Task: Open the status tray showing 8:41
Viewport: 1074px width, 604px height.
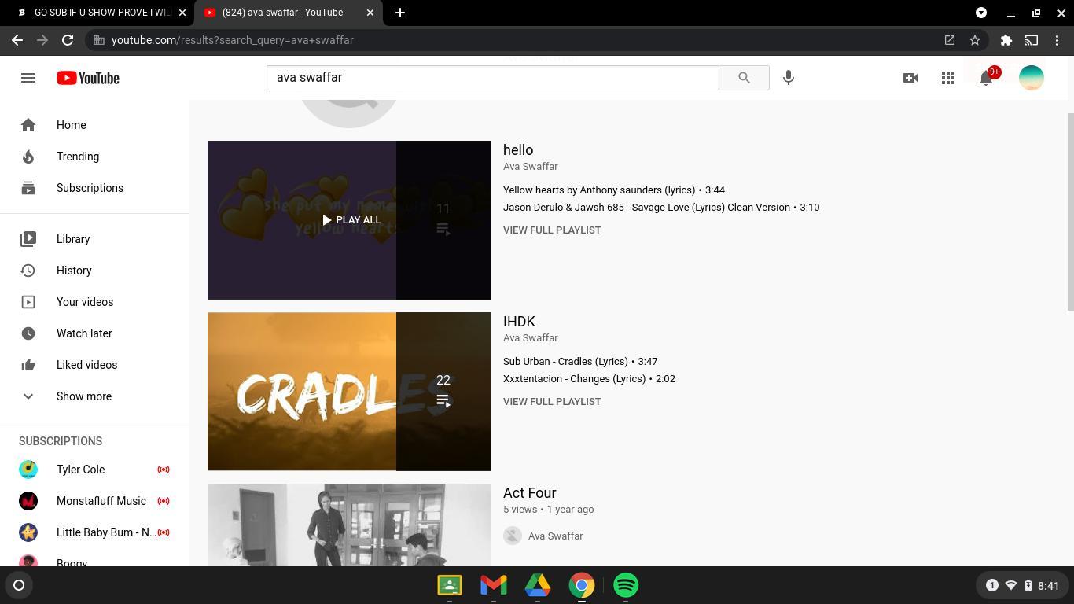Action: point(1022,585)
